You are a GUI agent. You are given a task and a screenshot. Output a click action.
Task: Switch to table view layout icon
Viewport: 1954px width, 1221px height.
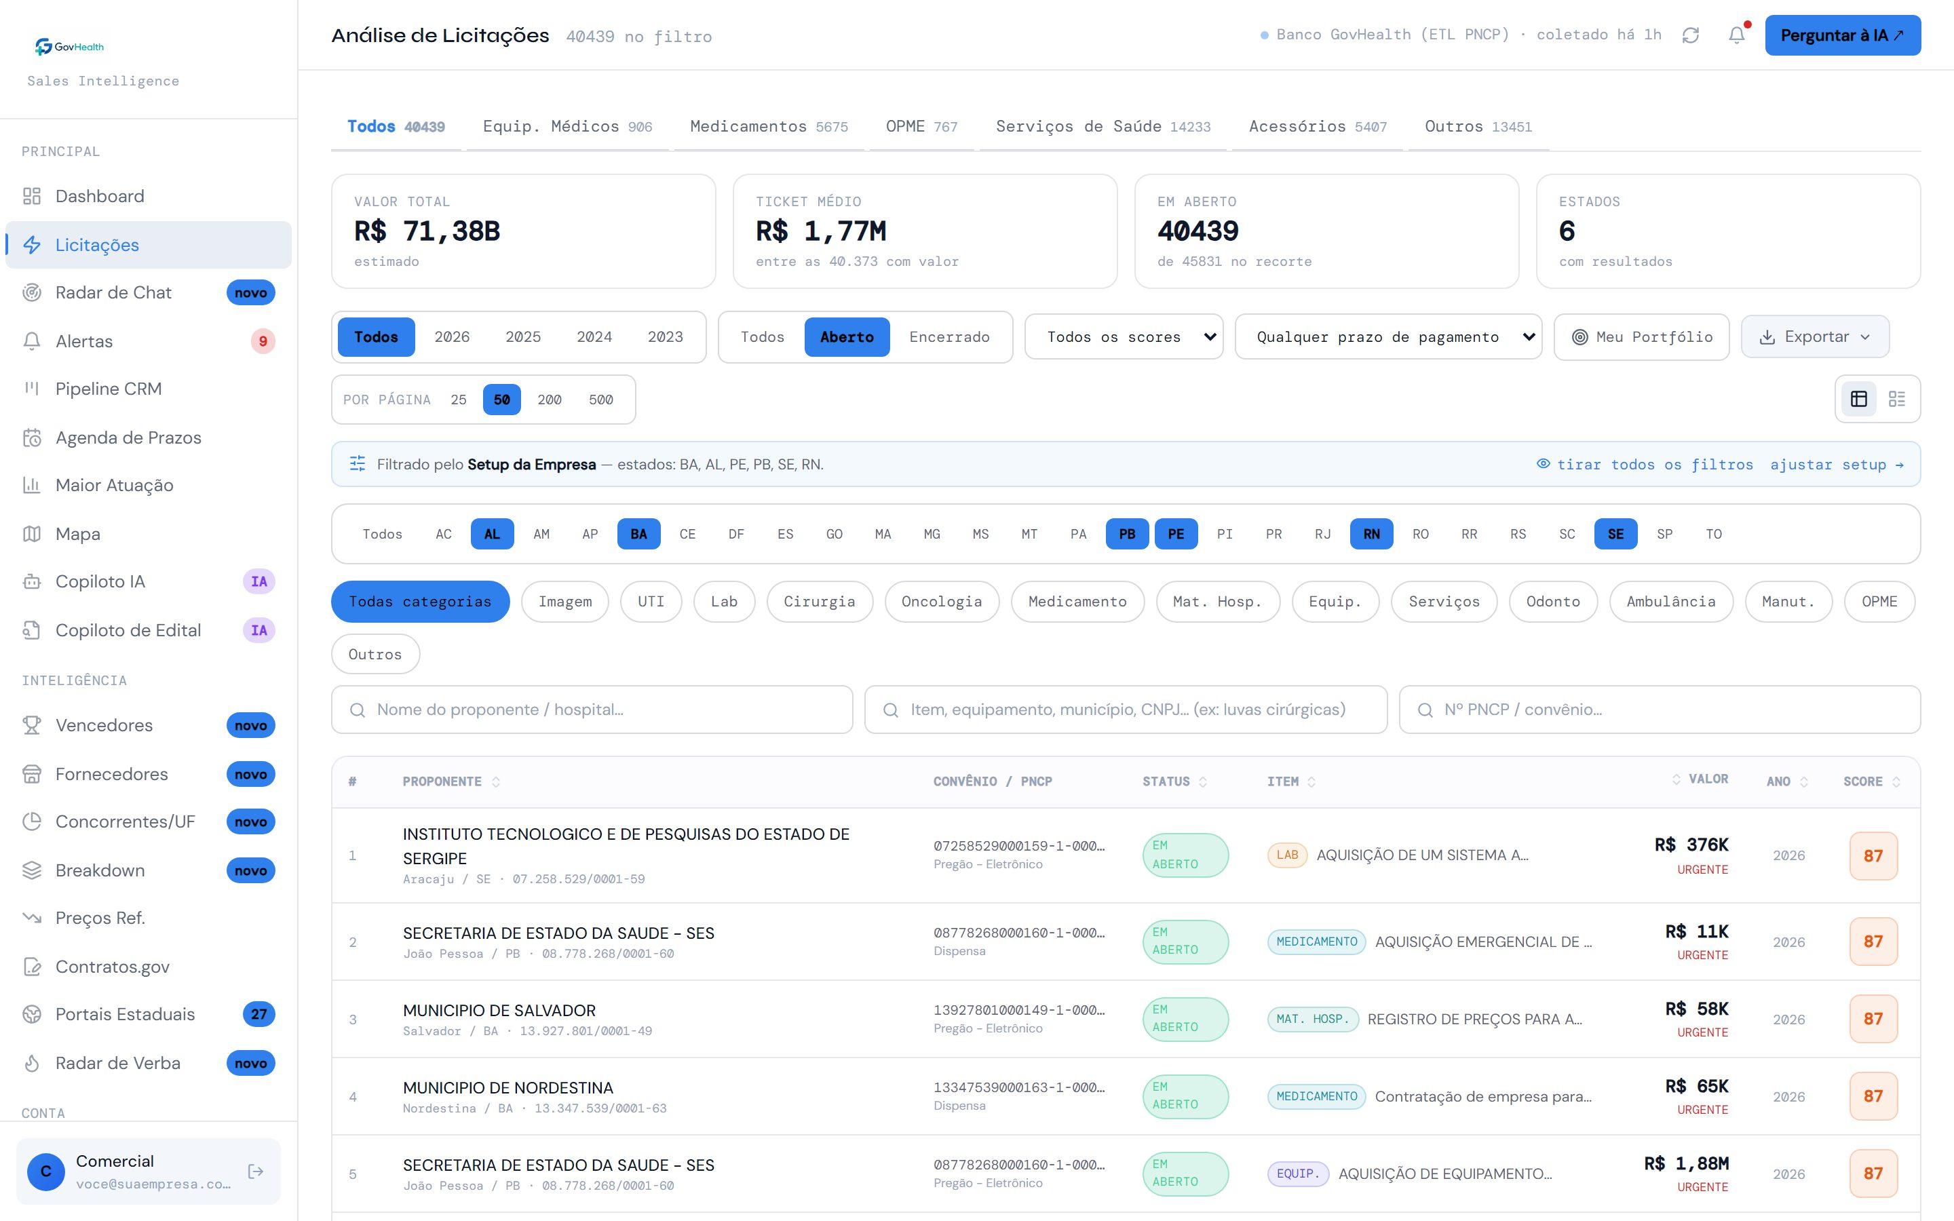[1859, 399]
